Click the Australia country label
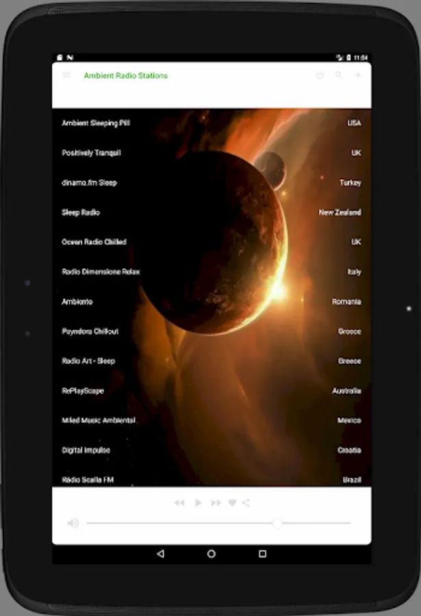Viewport: 421px width, 616px height. point(346,391)
